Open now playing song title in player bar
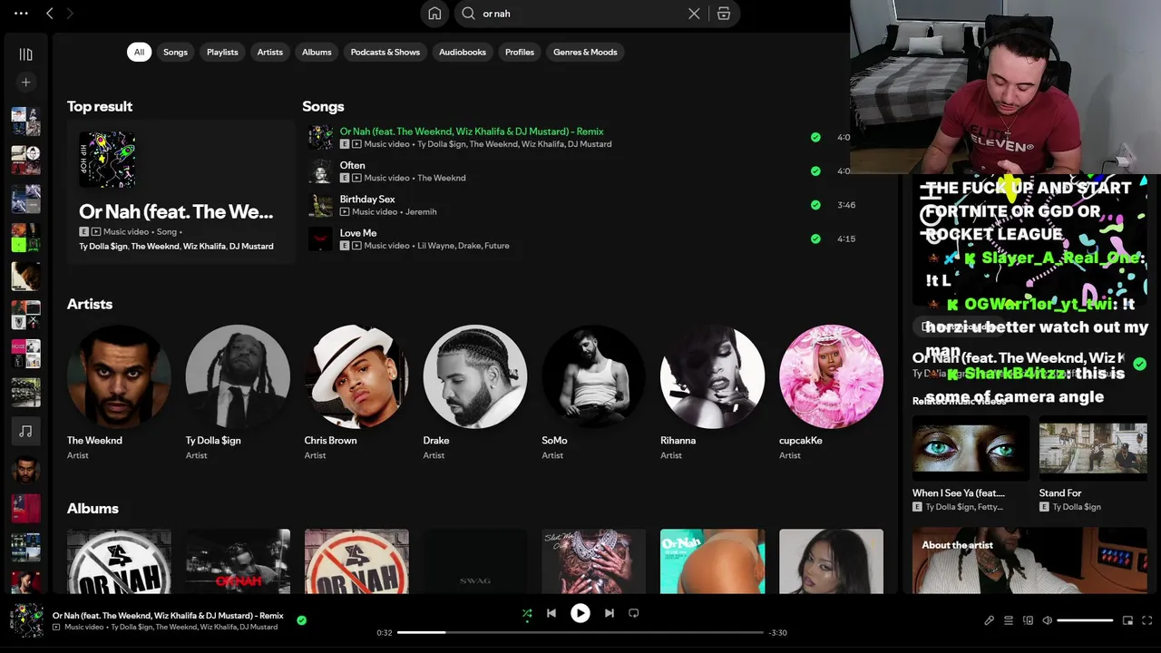This screenshot has height=653, width=1161. pyautogui.click(x=168, y=615)
